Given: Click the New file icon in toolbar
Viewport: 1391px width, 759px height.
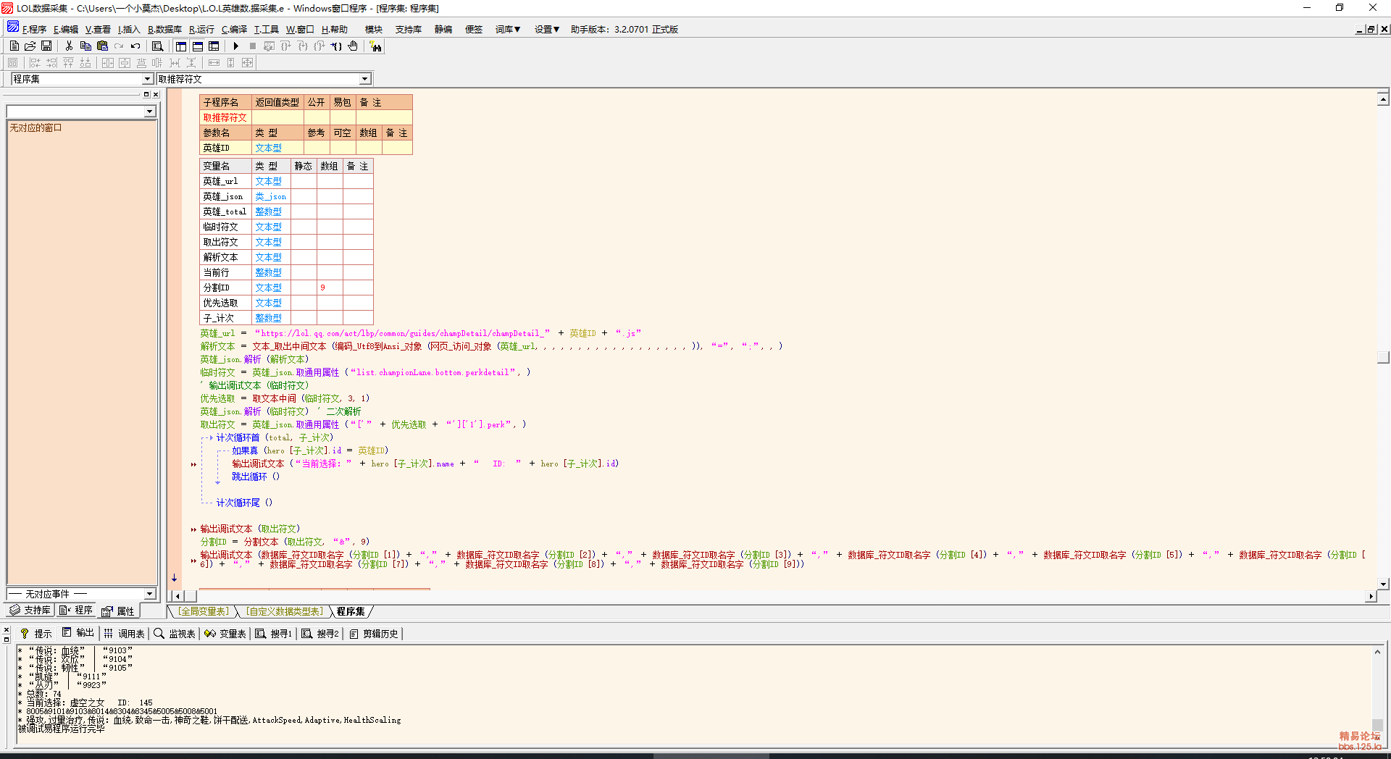Looking at the screenshot, I should 14,46.
